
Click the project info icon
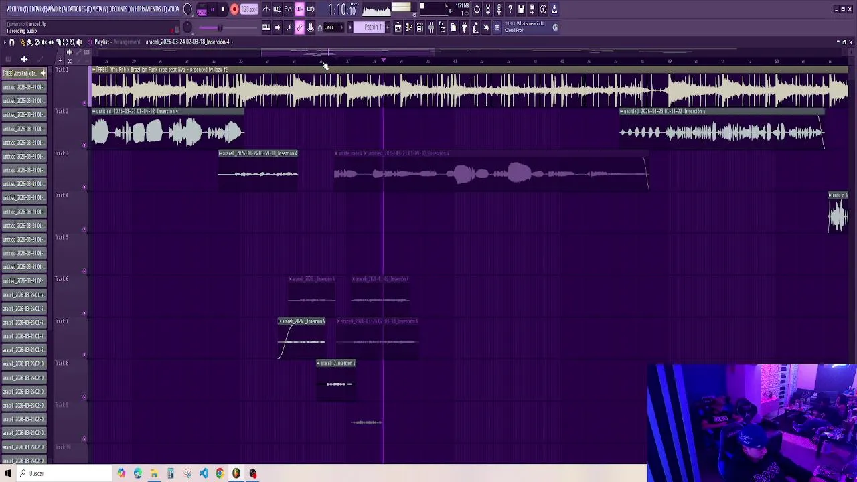(x=543, y=9)
